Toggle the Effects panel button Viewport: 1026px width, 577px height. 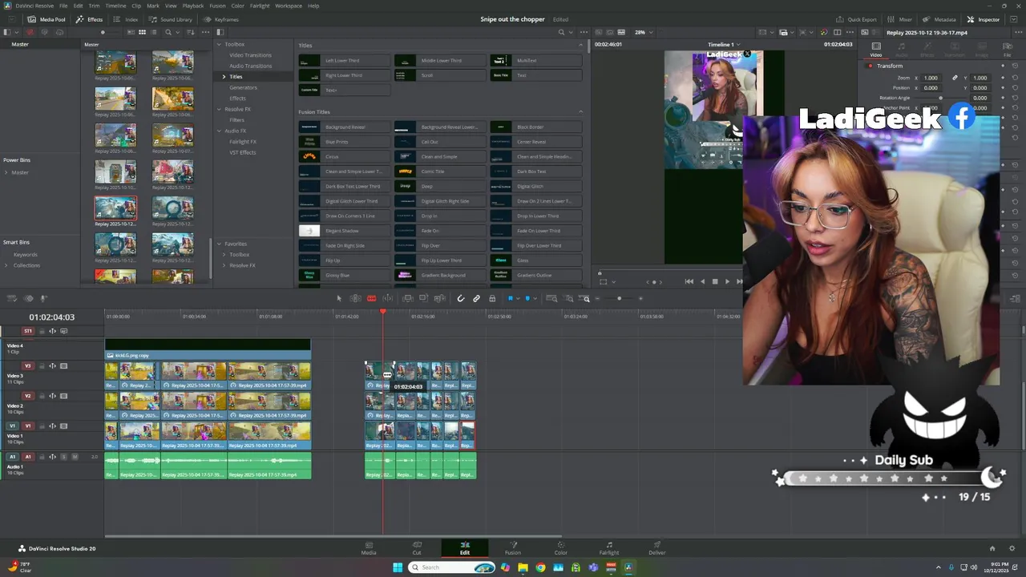(x=90, y=19)
